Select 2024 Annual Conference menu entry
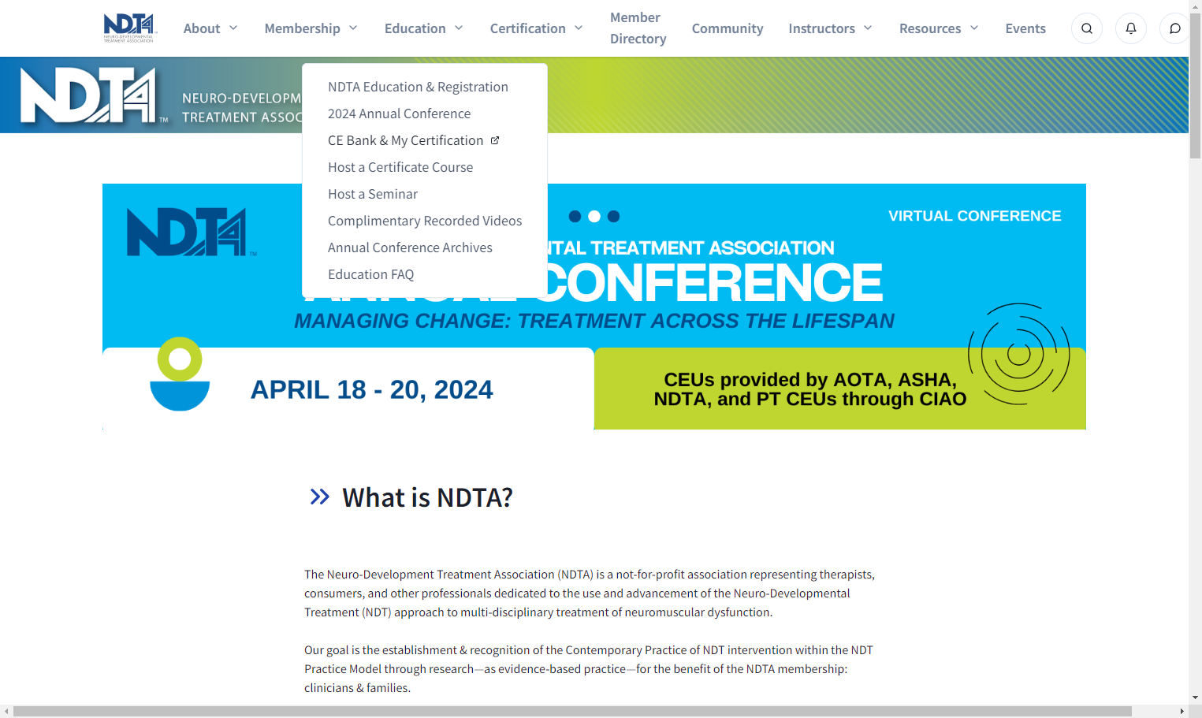 399,113
